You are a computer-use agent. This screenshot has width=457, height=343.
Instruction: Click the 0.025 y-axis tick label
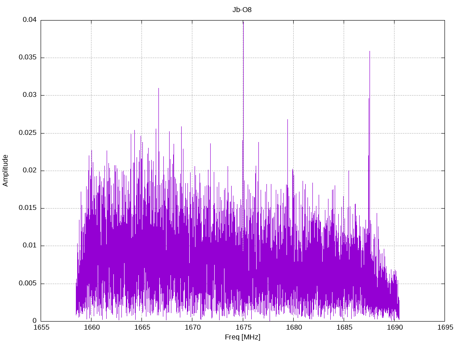[x=27, y=133]
